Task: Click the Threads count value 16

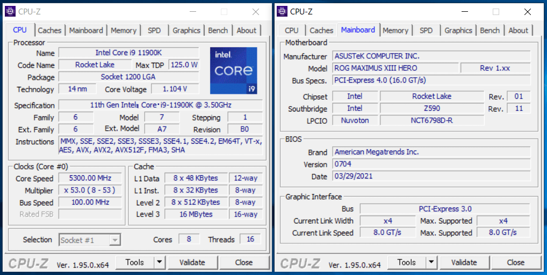Action: [x=250, y=239]
